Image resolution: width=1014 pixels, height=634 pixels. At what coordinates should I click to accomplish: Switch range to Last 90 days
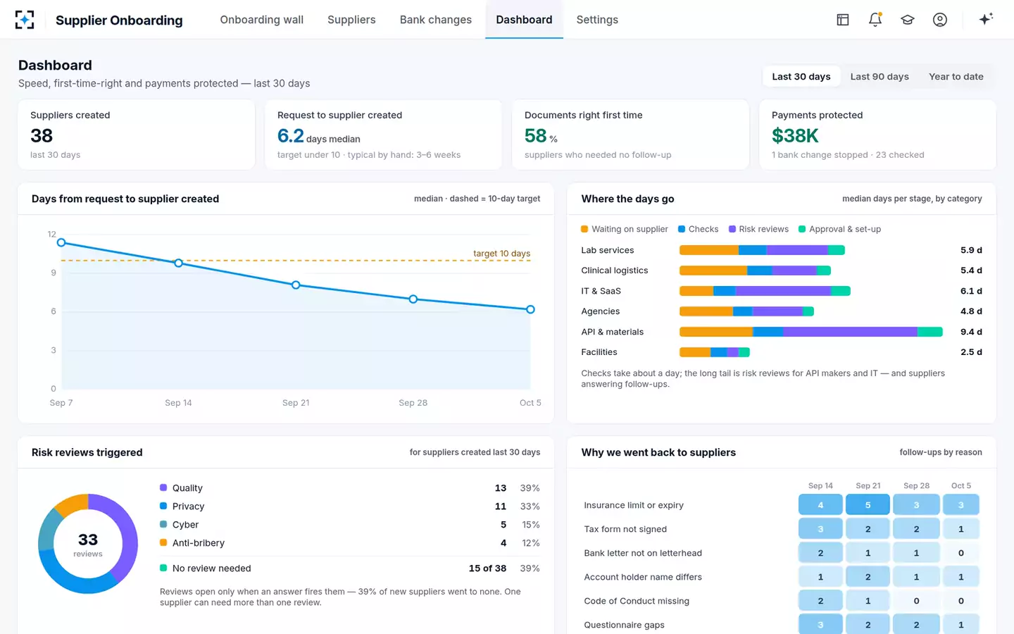click(880, 77)
